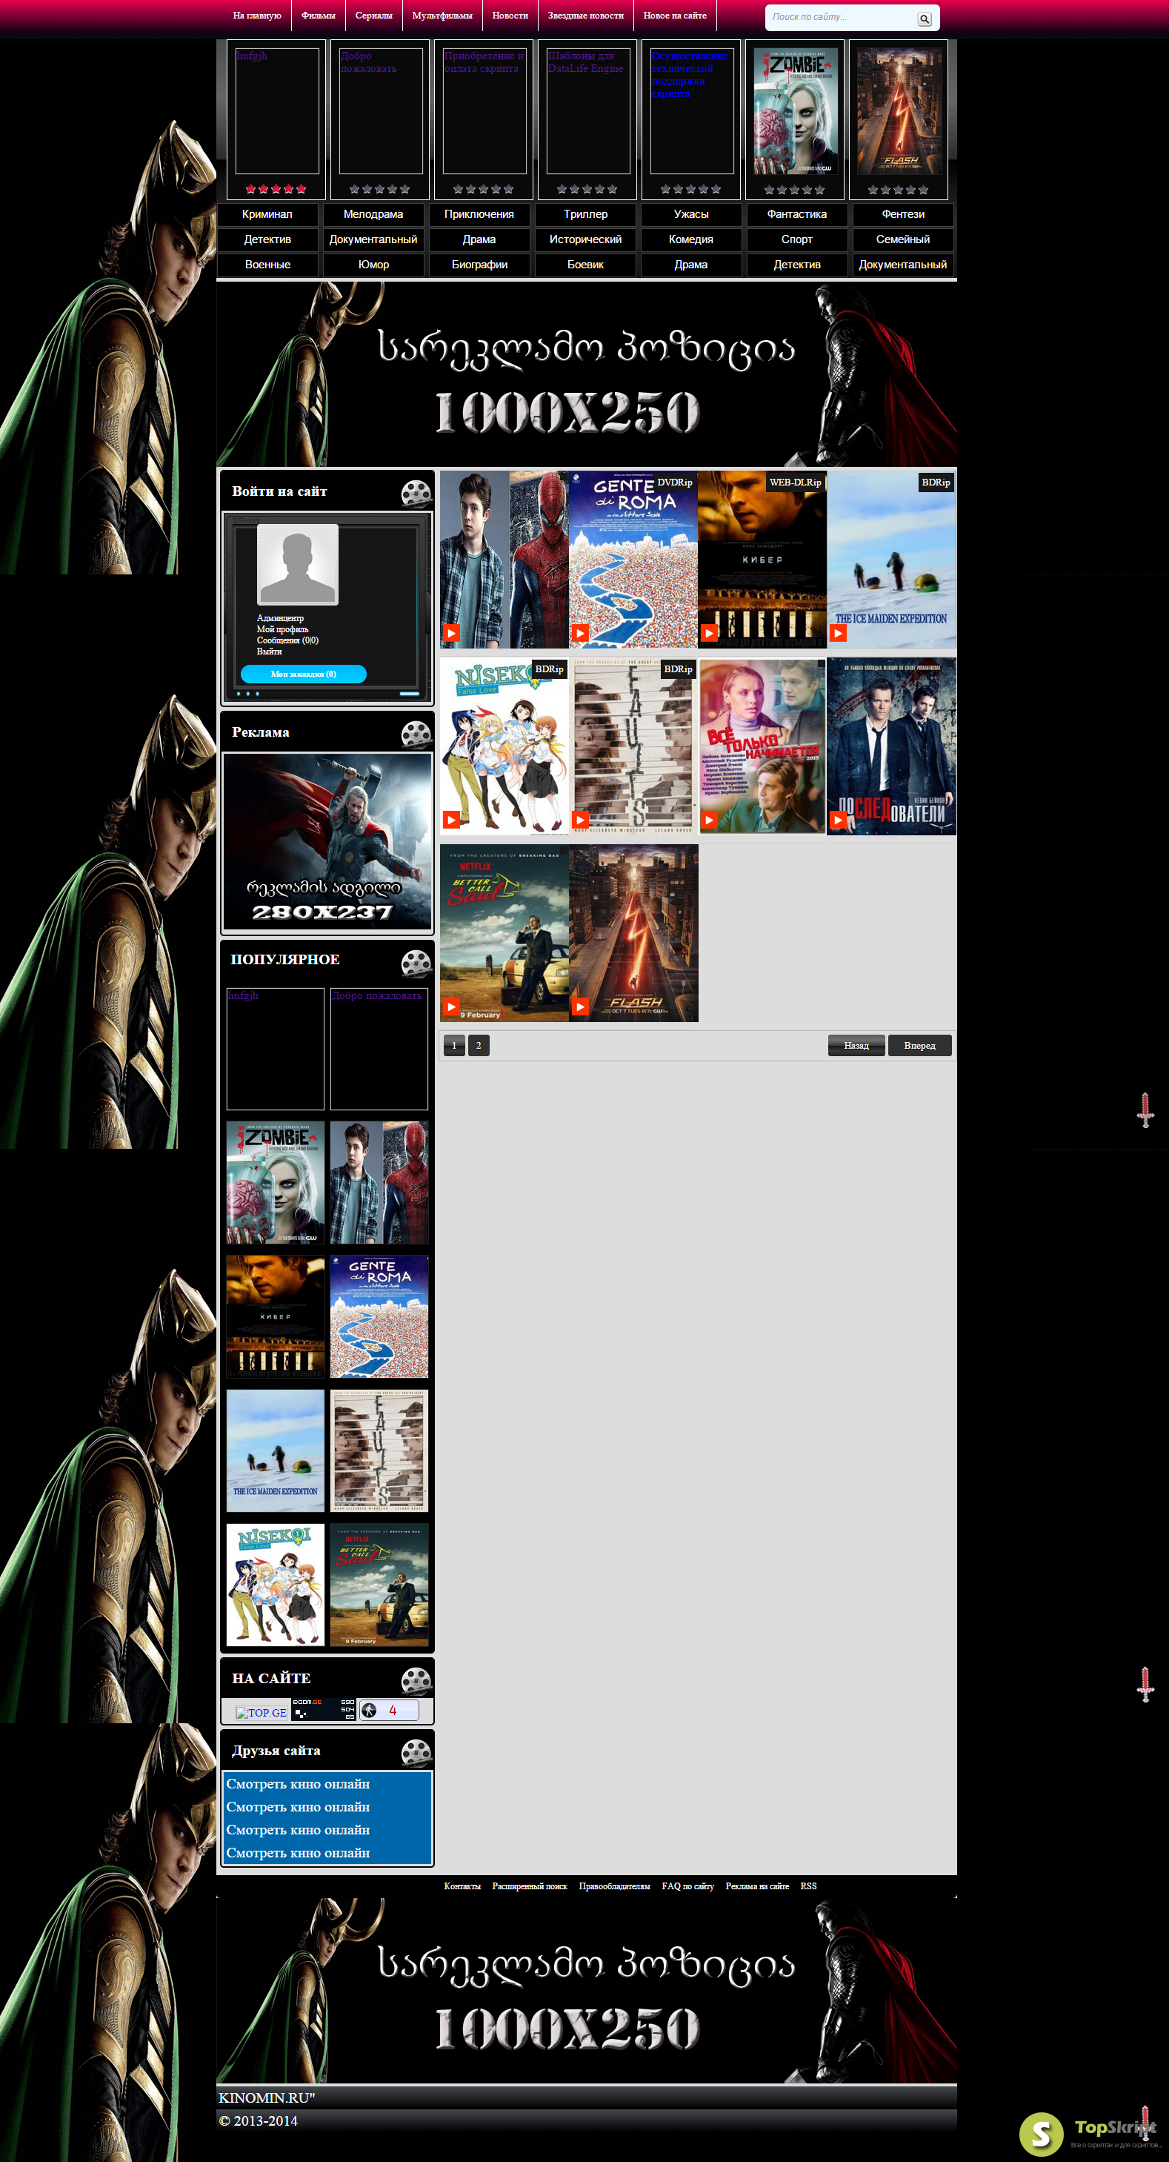Viewport: 1169px width, 2162px height.
Task: Select the Боевик genre
Action: coord(585,265)
